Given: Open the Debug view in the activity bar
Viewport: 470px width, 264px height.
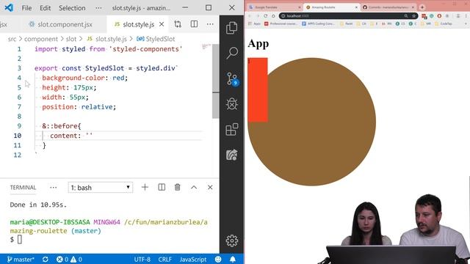Looking at the screenshot, I should pos(232,104).
